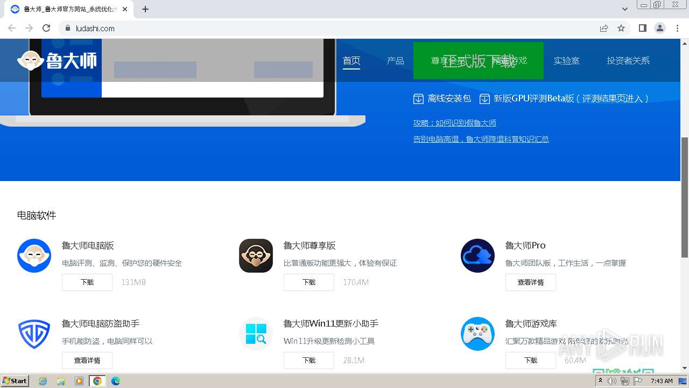Open link 告别电脑高温，鲁大师降温科普知识汇总
The width and height of the screenshot is (689, 388).
(481, 139)
